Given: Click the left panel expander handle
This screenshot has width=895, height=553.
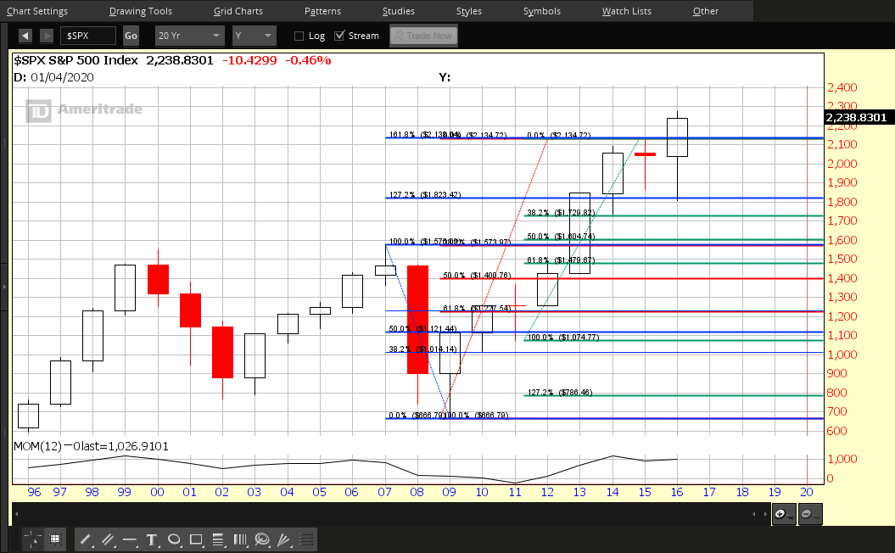Looking at the screenshot, I should [4, 286].
